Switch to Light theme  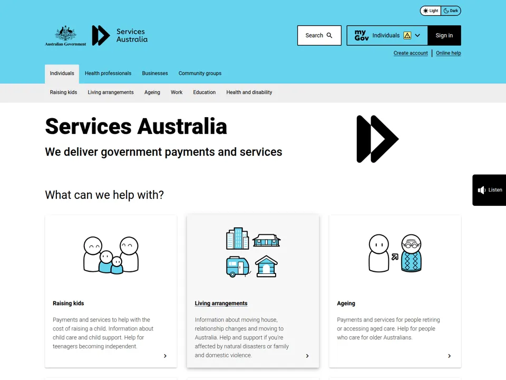(x=431, y=11)
